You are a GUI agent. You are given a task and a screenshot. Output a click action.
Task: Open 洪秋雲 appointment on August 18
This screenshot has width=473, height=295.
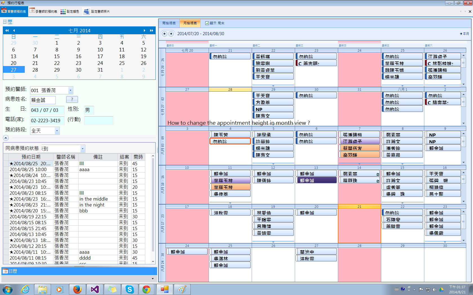[x=230, y=213]
